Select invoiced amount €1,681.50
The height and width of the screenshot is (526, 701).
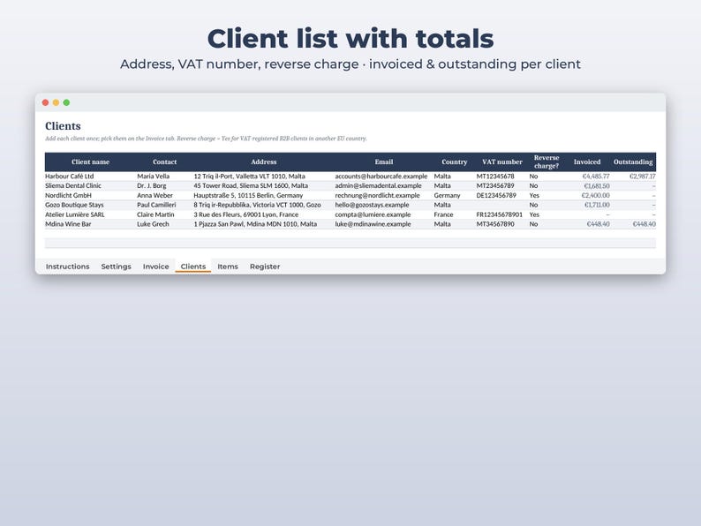(x=597, y=186)
